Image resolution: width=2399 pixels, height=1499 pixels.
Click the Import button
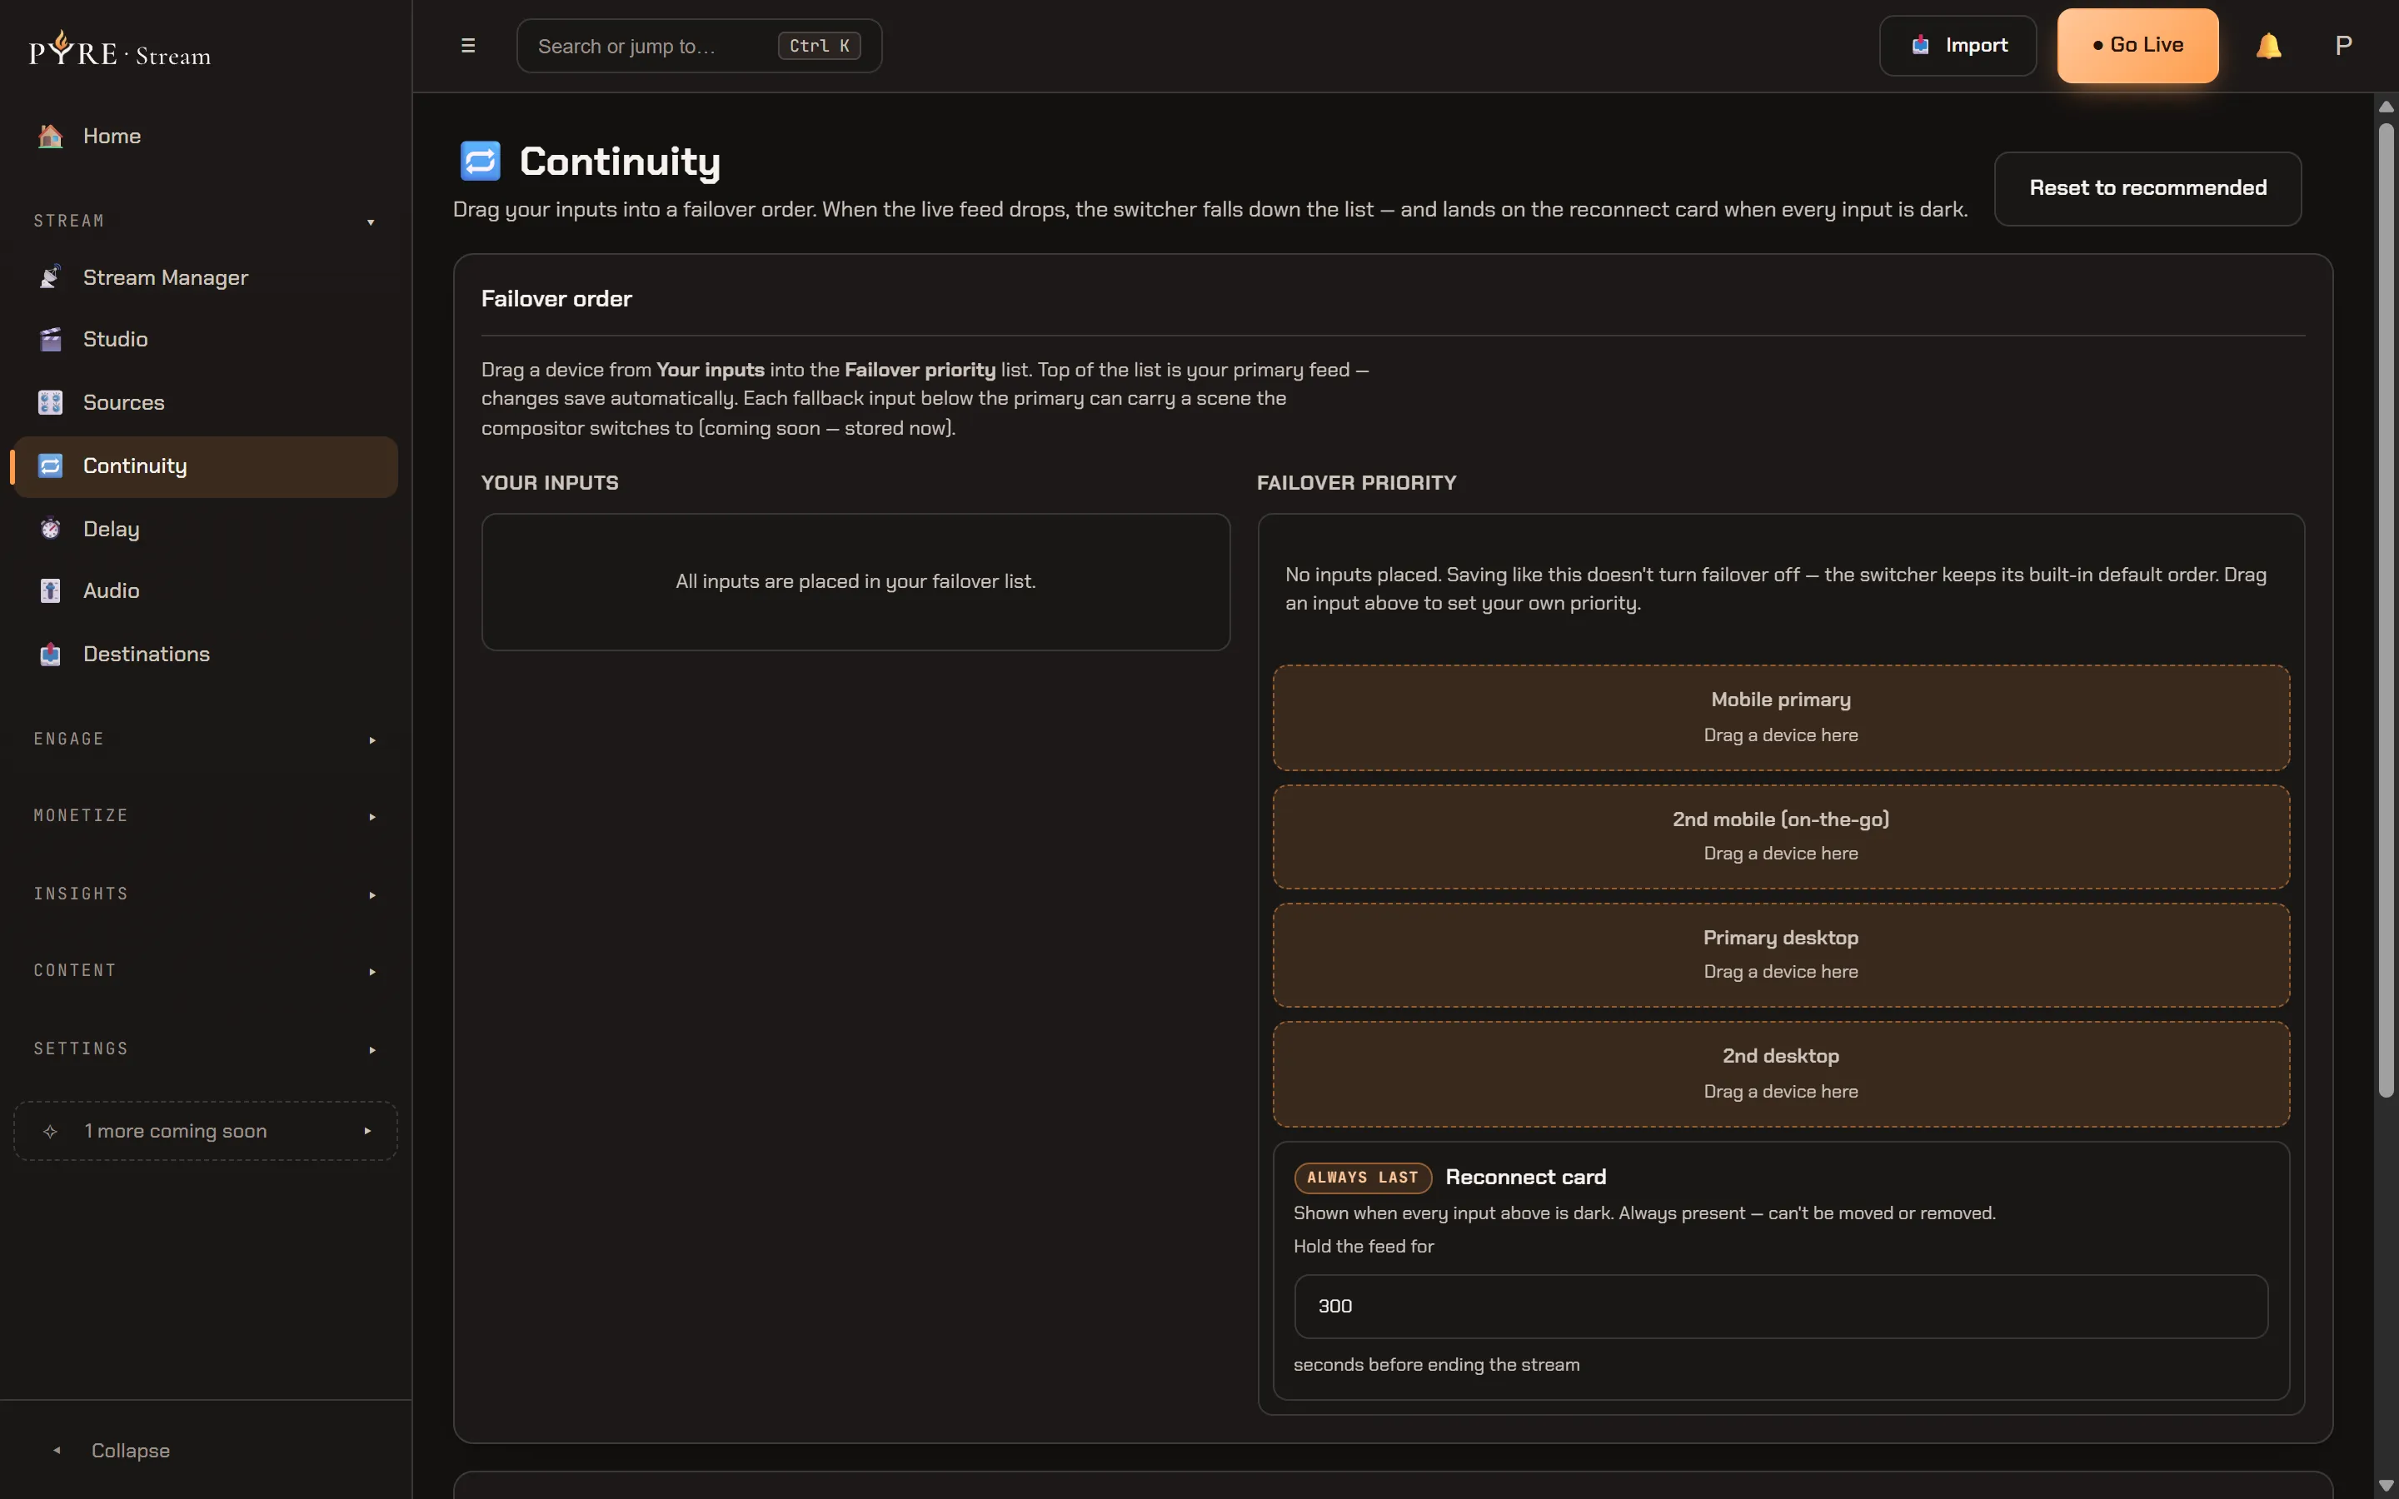(x=1958, y=46)
